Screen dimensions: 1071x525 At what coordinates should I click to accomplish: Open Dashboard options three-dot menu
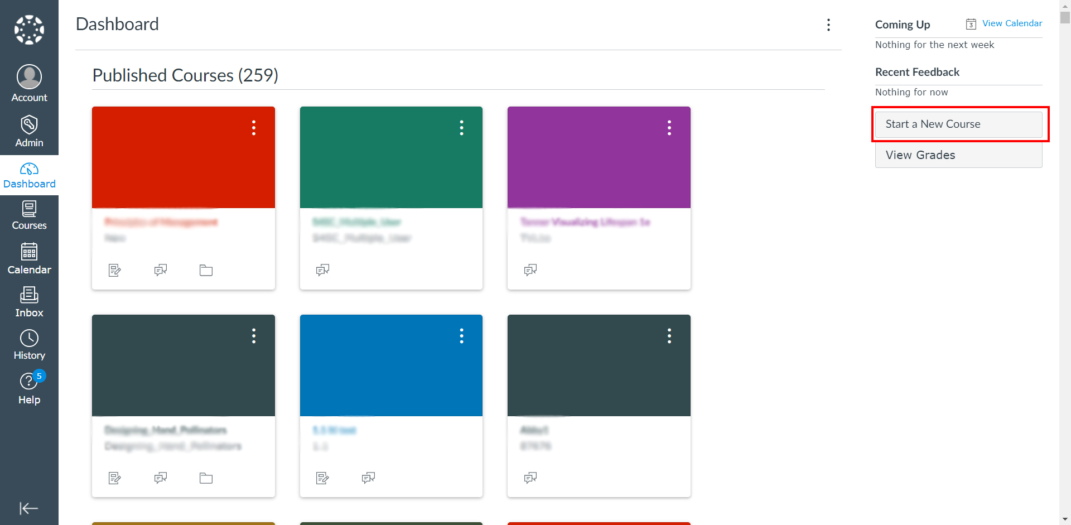(828, 25)
